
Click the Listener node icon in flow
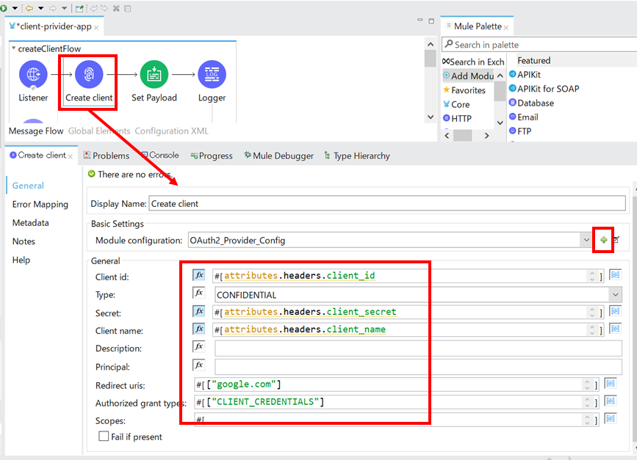(33, 74)
